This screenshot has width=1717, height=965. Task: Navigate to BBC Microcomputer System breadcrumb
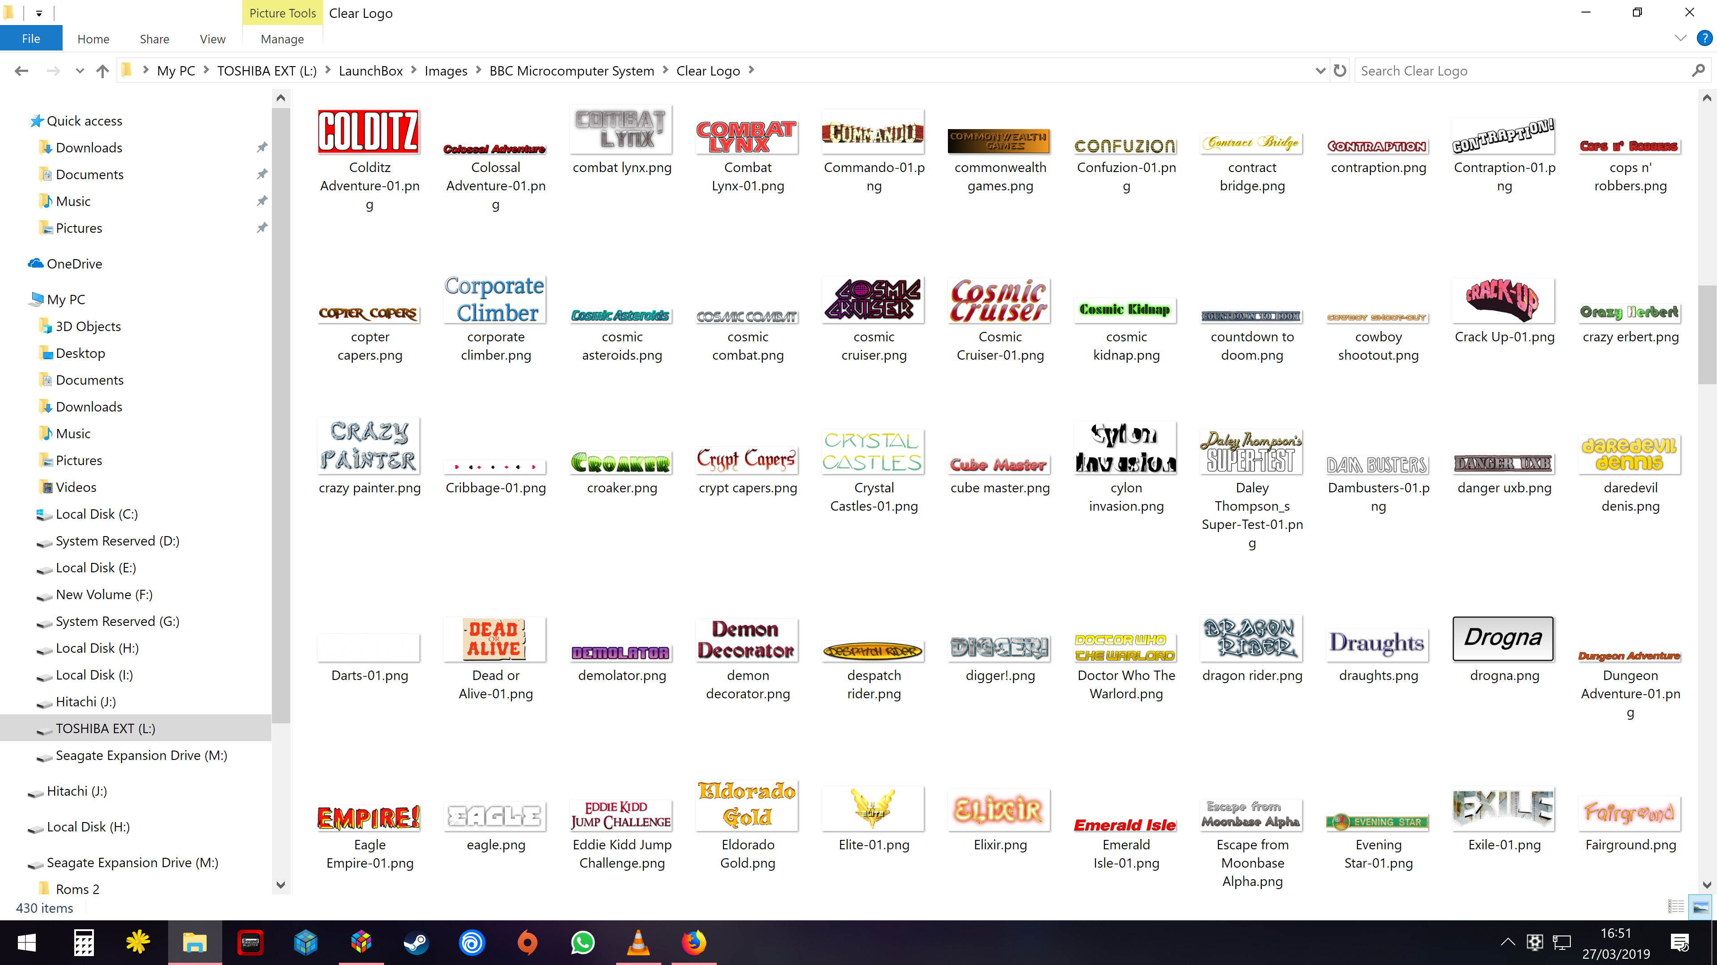pyautogui.click(x=572, y=71)
